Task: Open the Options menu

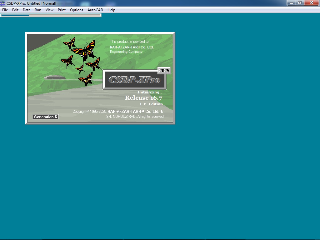Action: click(x=77, y=10)
